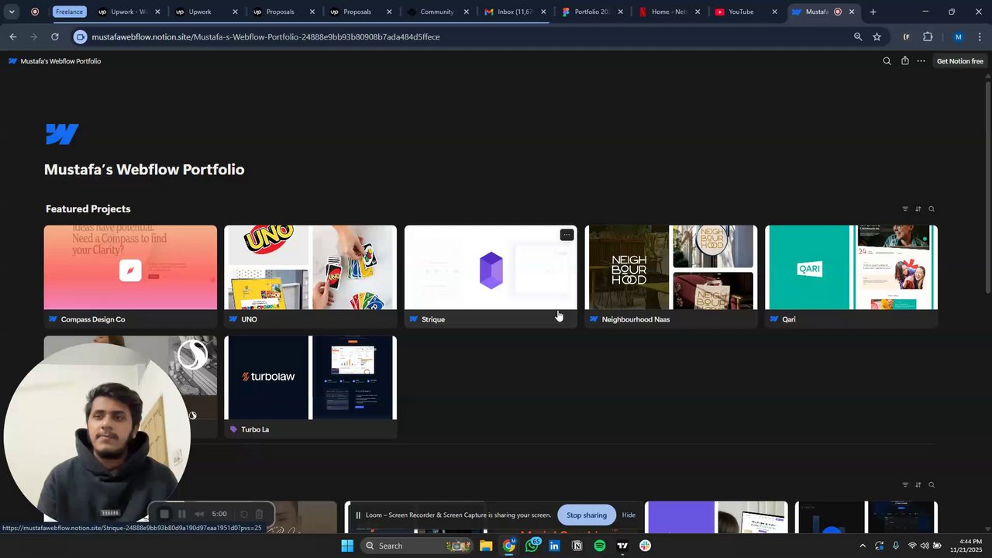Image resolution: width=992 pixels, height=558 pixels.
Task: Search within the second gallery section
Action: point(932,485)
